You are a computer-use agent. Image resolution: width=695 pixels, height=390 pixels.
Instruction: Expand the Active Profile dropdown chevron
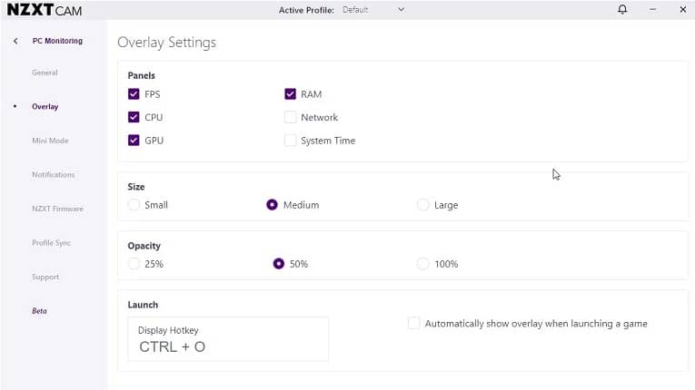(x=401, y=10)
